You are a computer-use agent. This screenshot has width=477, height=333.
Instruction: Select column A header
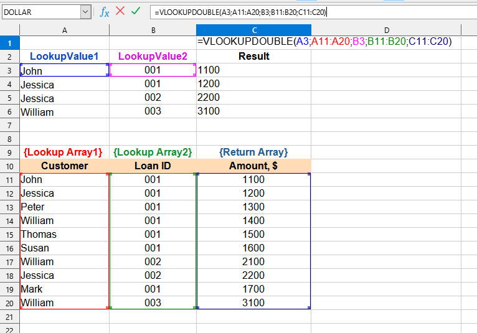(65, 30)
